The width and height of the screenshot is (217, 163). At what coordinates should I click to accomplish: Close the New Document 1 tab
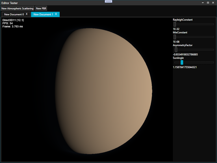(56, 14)
